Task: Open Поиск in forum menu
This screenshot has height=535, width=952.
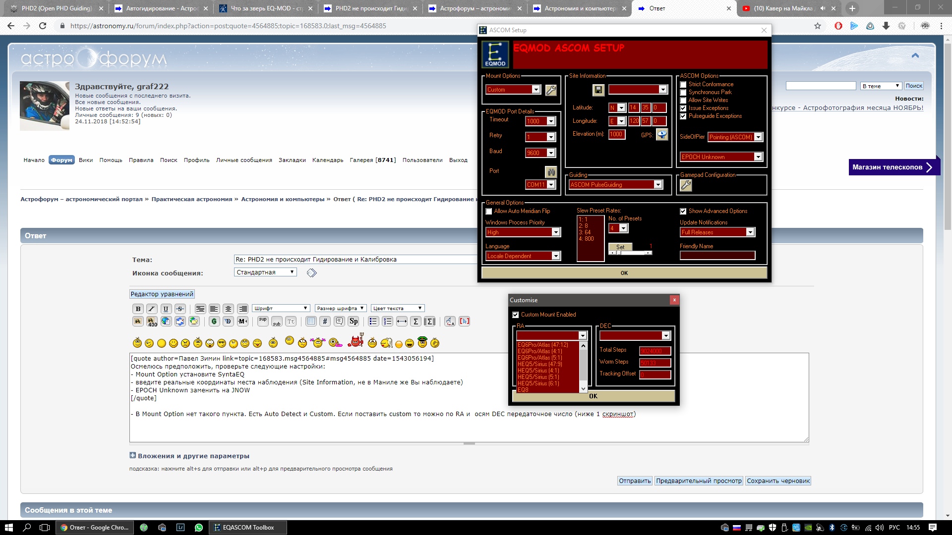Action: point(169,160)
